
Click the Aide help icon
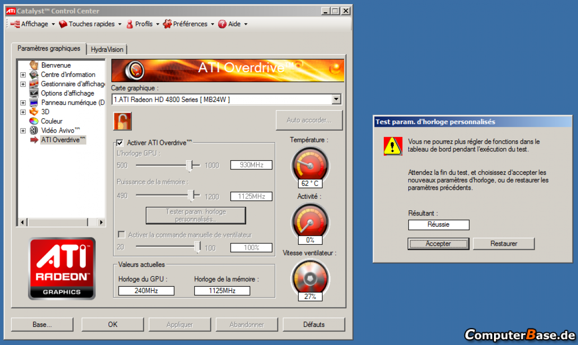coord(222,24)
